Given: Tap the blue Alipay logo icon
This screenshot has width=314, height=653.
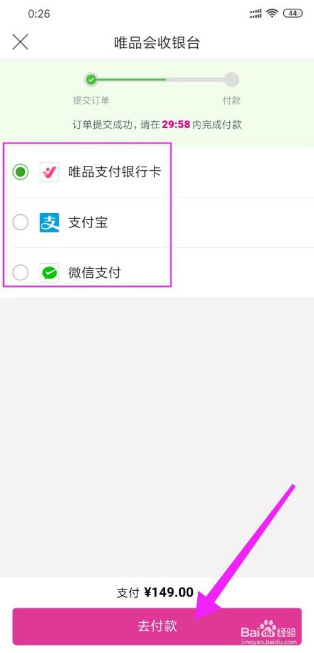Looking at the screenshot, I should (49, 222).
